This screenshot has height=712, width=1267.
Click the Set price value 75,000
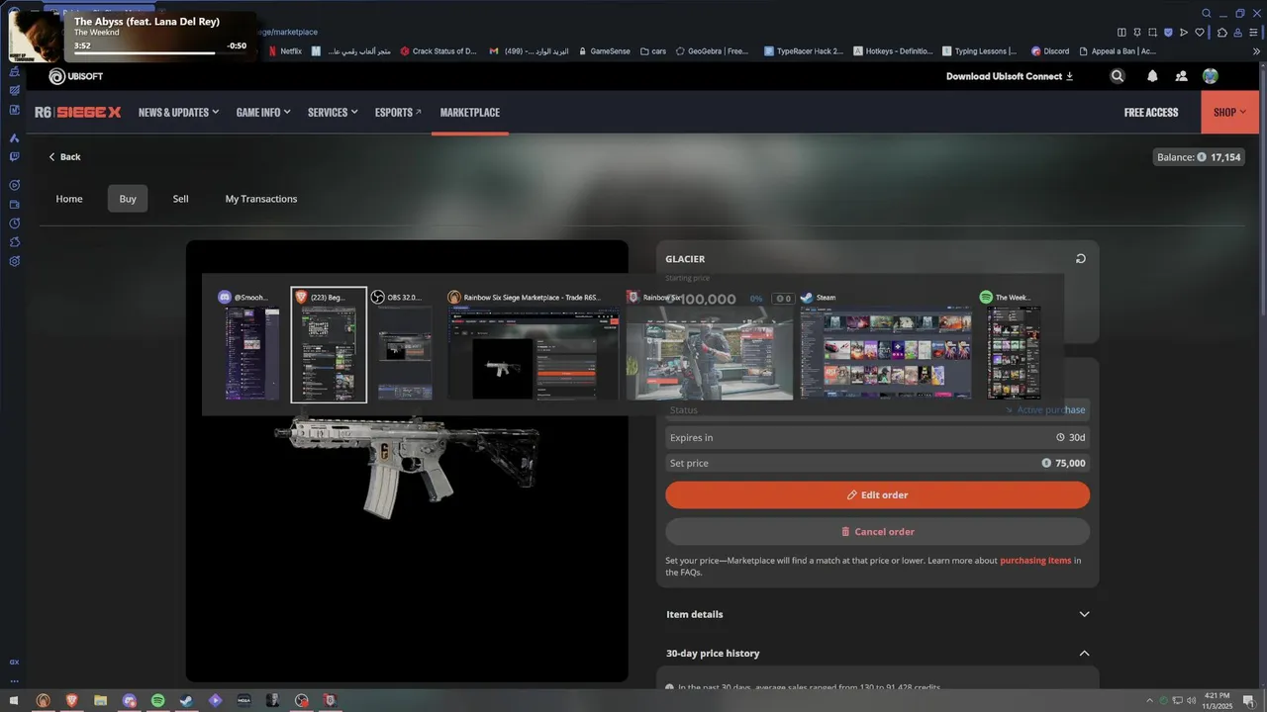[x=1064, y=463]
